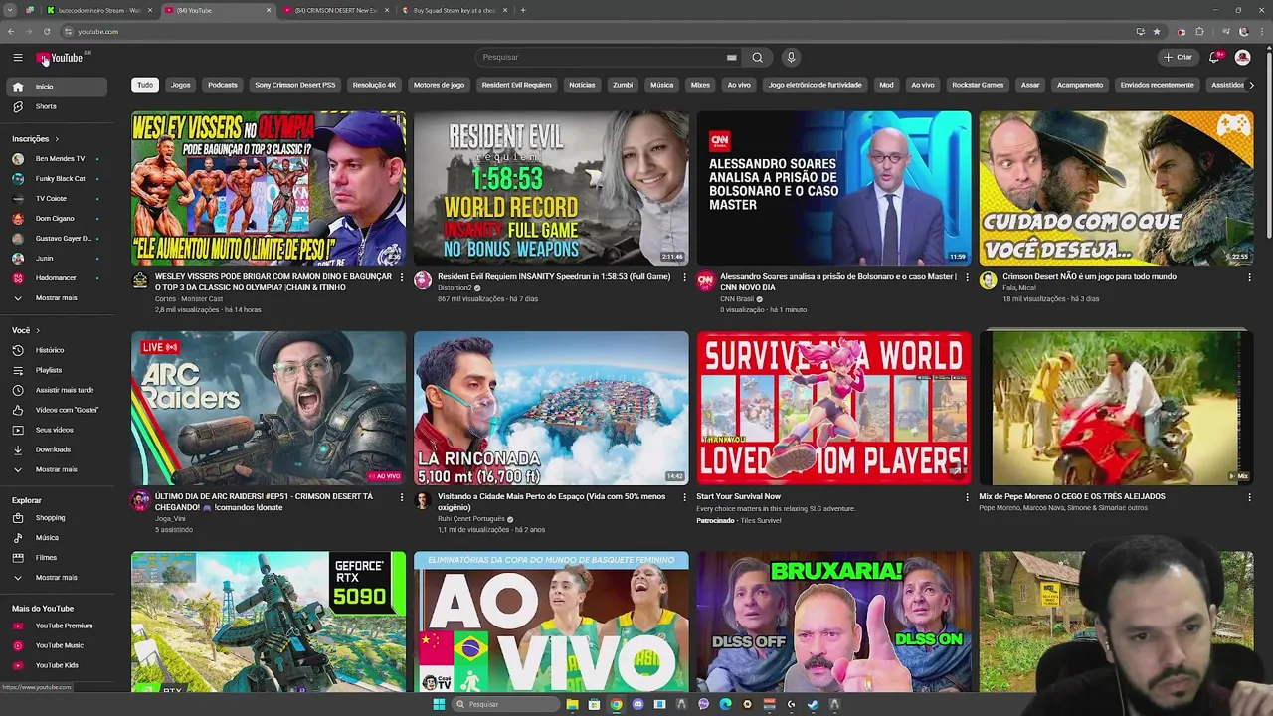Open options menu for Resident Evil speedrun video
1273x716 pixels.
point(684,277)
